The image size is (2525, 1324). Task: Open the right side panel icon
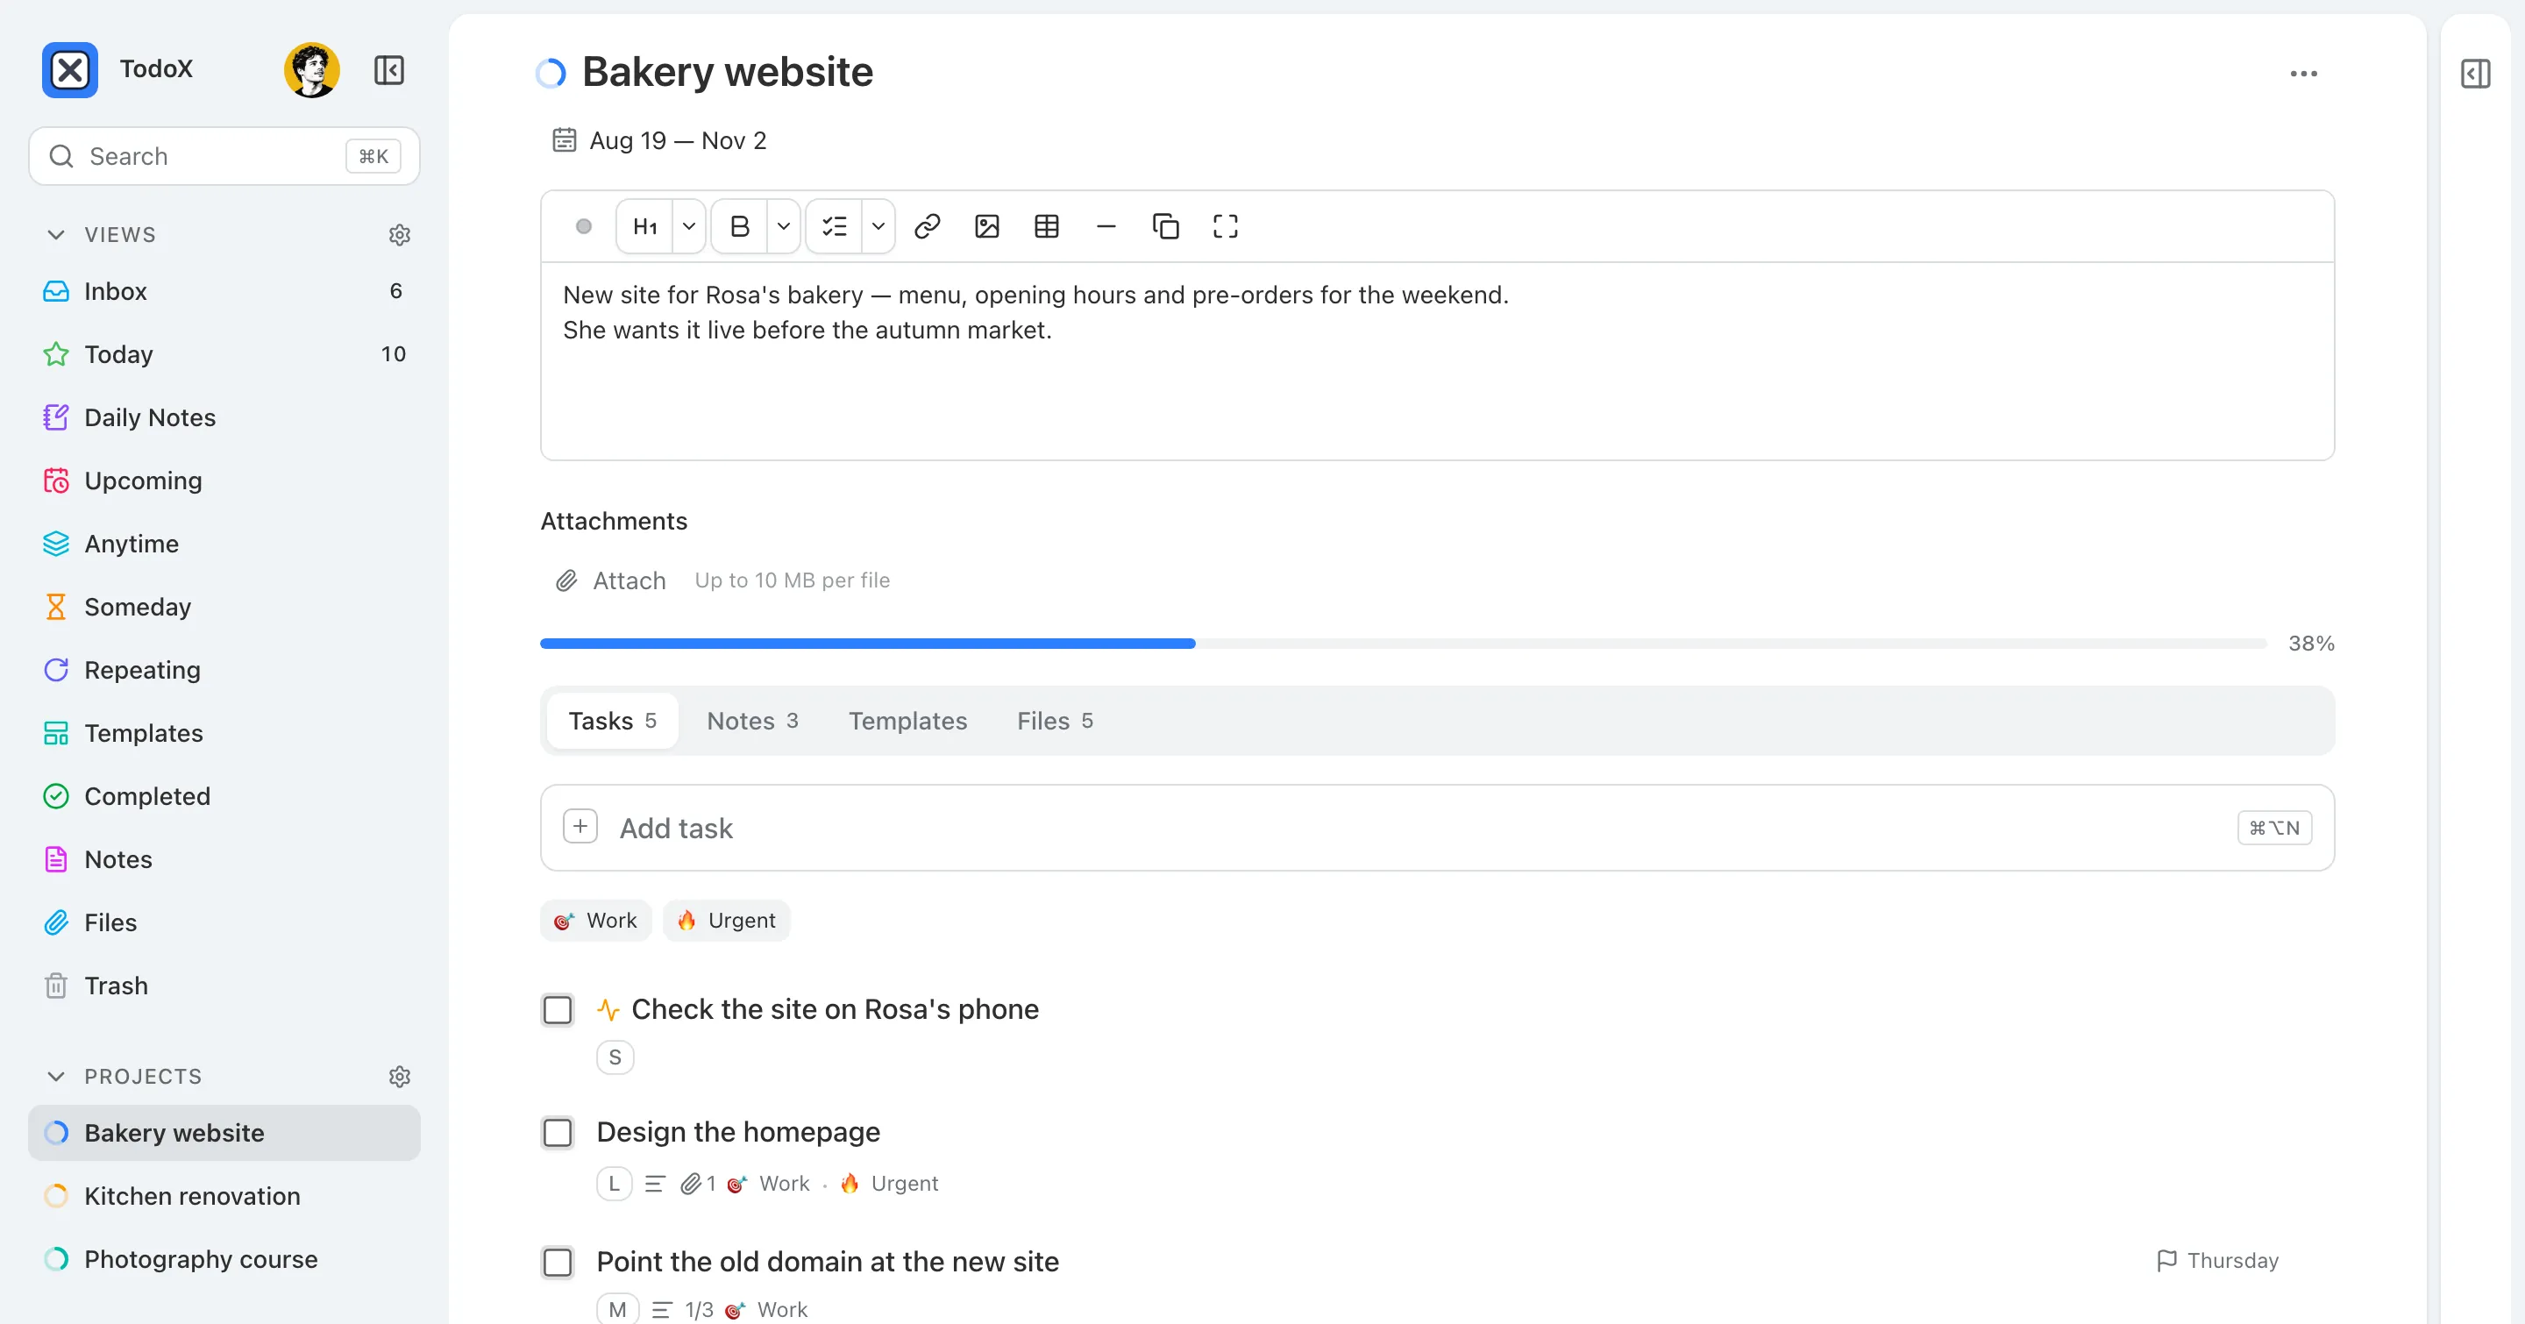[x=2475, y=74]
